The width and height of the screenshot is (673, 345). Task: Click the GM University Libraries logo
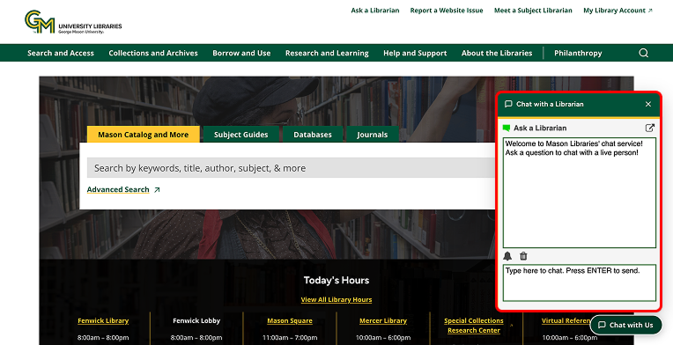click(x=73, y=22)
